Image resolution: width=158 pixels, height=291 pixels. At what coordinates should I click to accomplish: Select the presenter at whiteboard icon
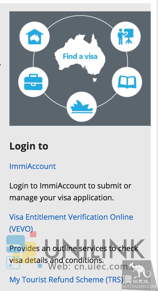click(x=126, y=36)
